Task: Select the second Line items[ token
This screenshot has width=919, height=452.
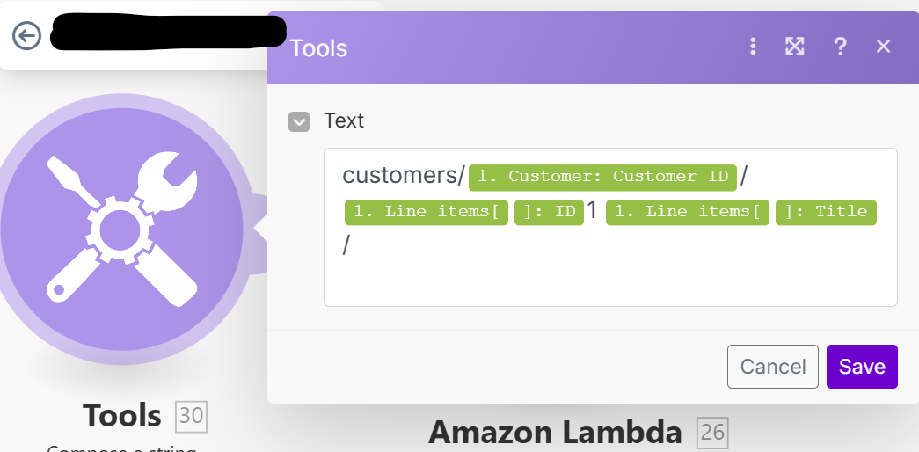Action: (x=688, y=212)
